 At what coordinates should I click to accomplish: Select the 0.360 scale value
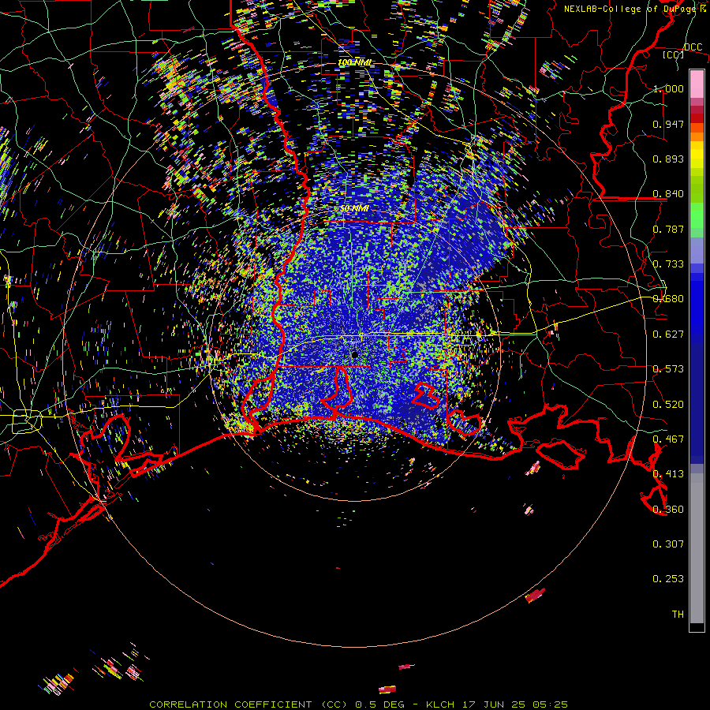coord(668,510)
